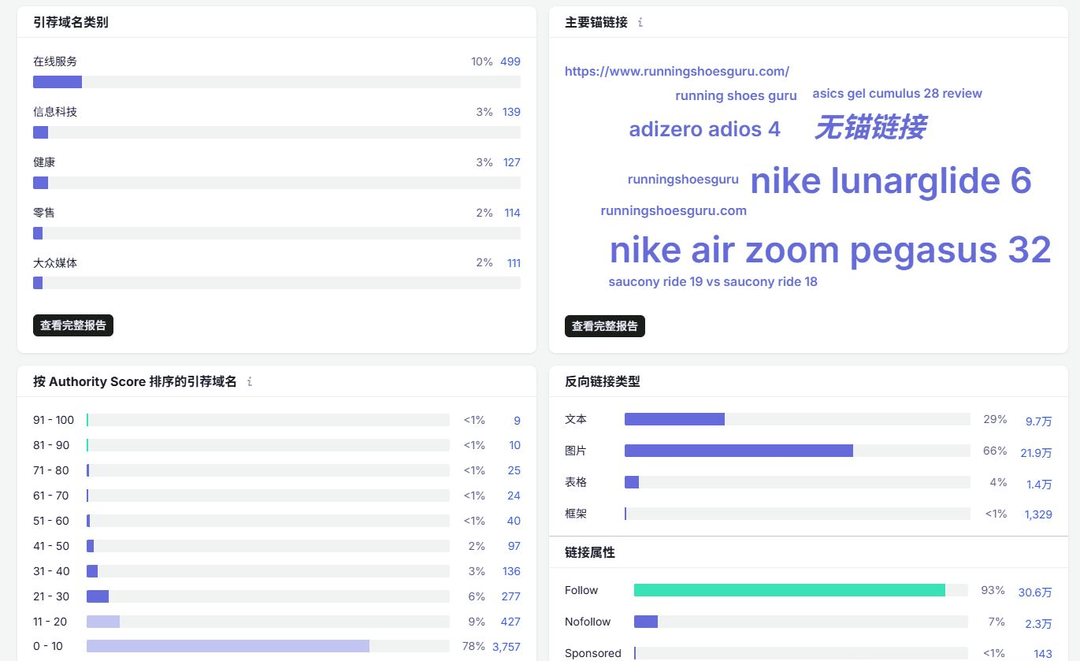Click the "asics gel cumulus 28 review" anchor
1080x661 pixels.
[897, 93]
